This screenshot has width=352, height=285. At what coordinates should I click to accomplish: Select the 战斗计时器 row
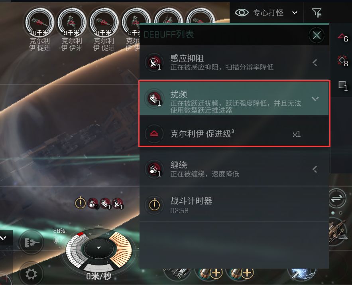234,204
